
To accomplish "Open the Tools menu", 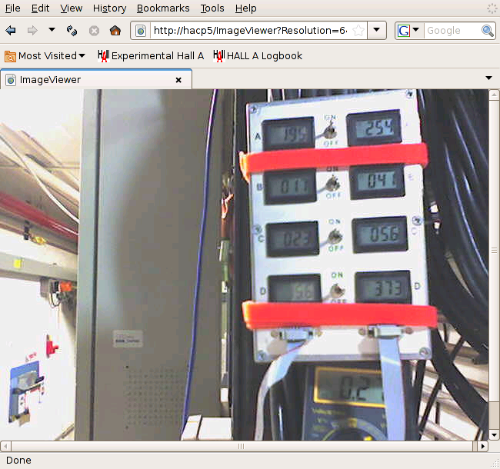I will [x=212, y=8].
